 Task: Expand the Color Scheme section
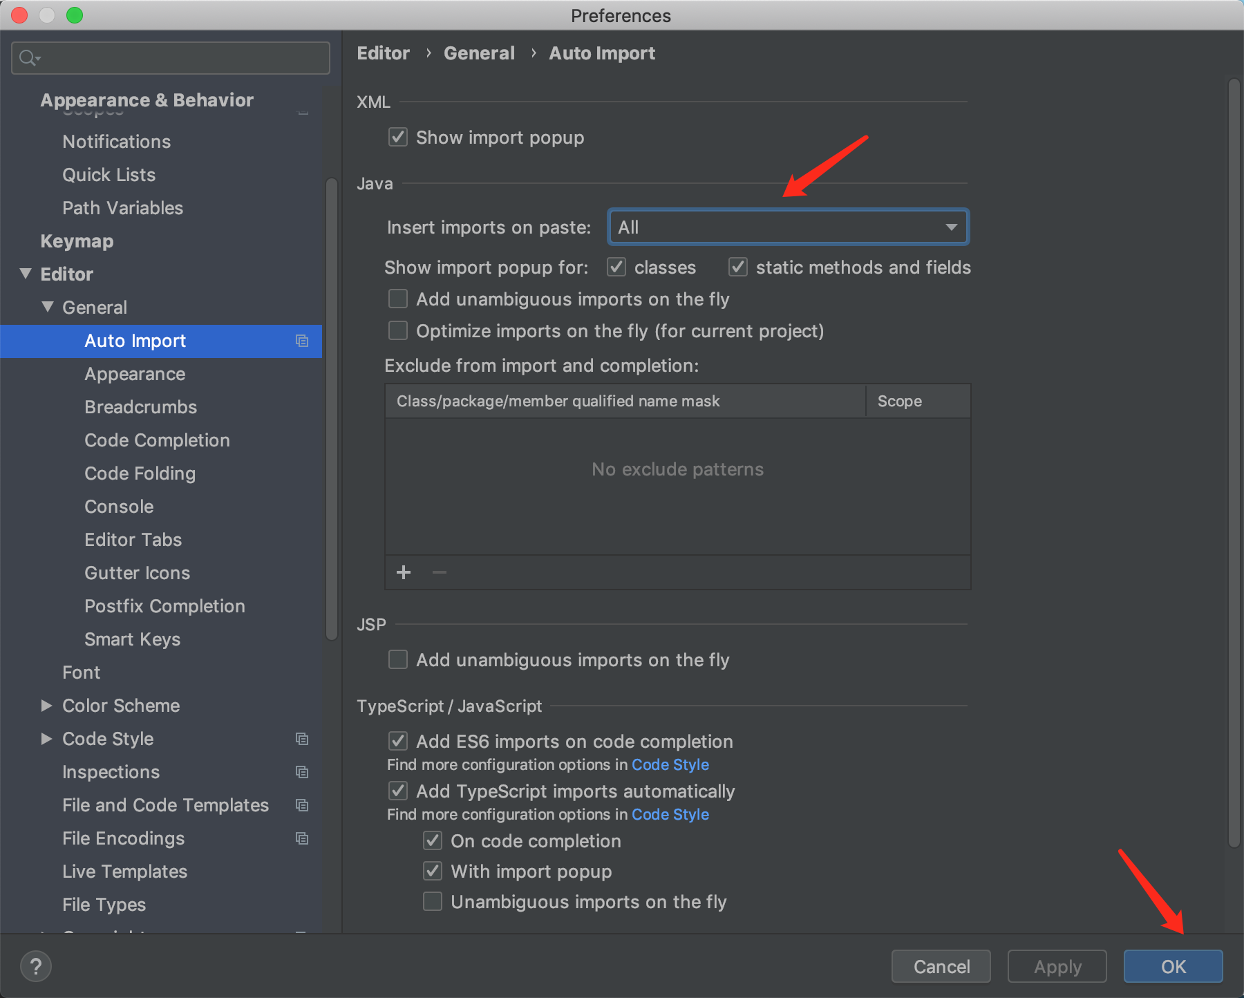pos(46,705)
